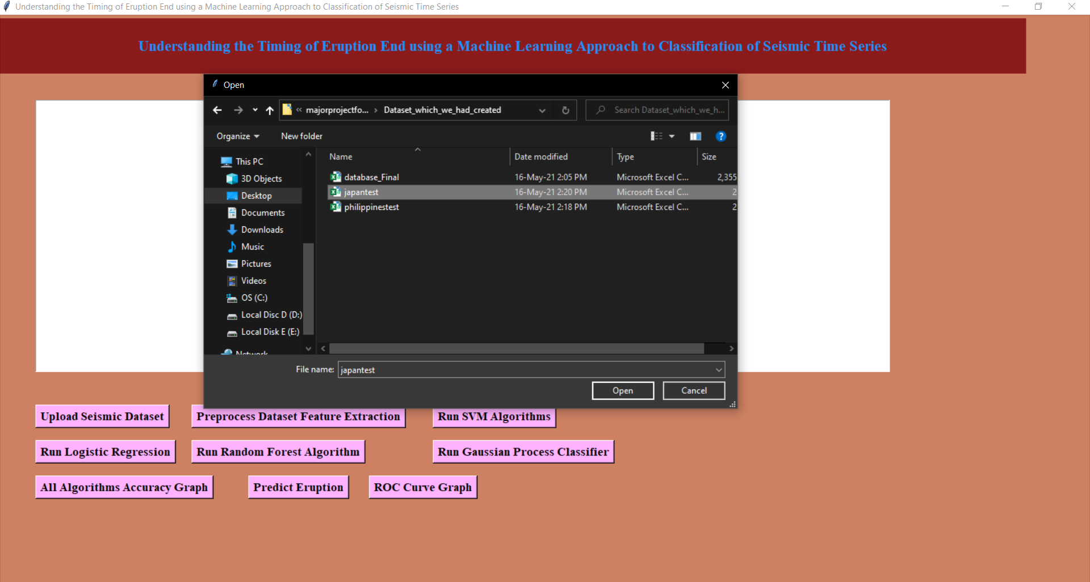Open the Organize menu
This screenshot has width=1090, height=582.
238,136
